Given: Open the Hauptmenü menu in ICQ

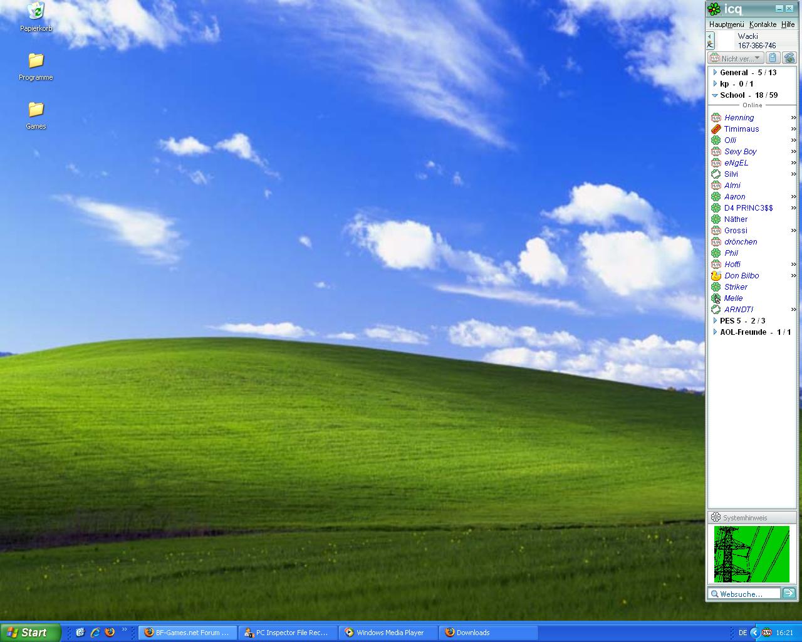Looking at the screenshot, I should 727,24.
